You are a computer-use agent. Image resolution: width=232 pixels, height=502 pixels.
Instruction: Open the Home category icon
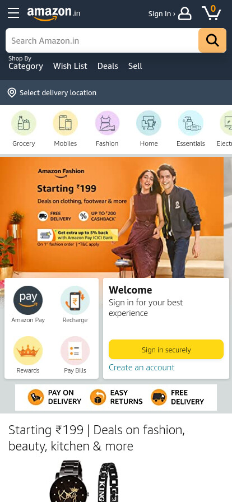tap(149, 123)
